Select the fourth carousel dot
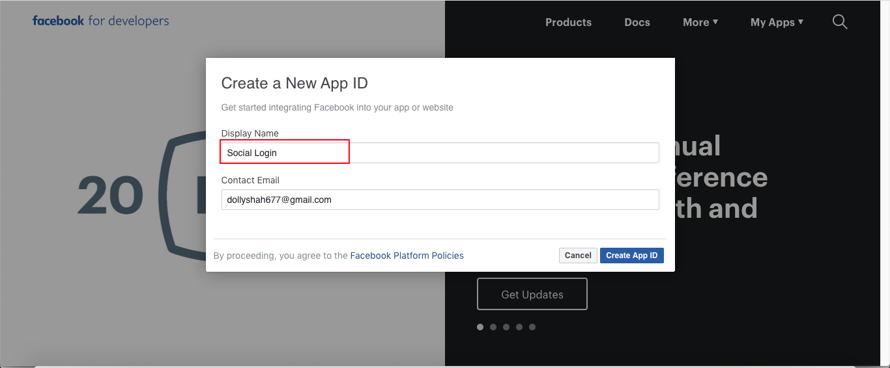The height and width of the screenshot is (368, 890). (519, 327)
